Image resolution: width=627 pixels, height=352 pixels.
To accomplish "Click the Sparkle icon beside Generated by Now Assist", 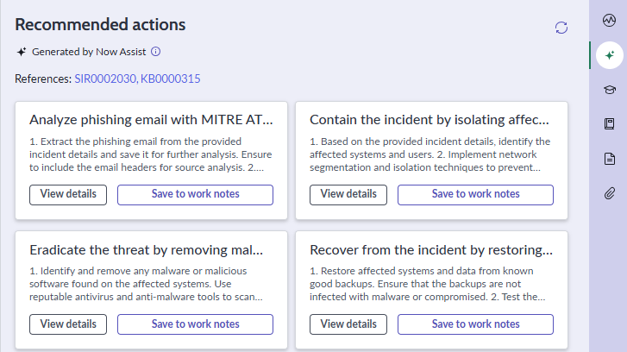I will tap(22, 52).
